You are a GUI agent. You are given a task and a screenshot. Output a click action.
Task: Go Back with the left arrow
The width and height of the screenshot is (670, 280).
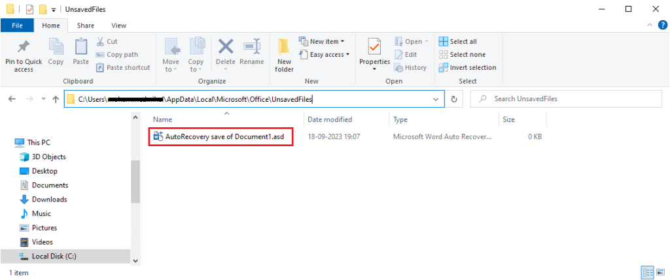(x=12, y=99)
